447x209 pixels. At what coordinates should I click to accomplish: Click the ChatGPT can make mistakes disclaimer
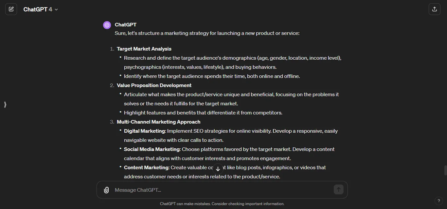pos(222,204)
